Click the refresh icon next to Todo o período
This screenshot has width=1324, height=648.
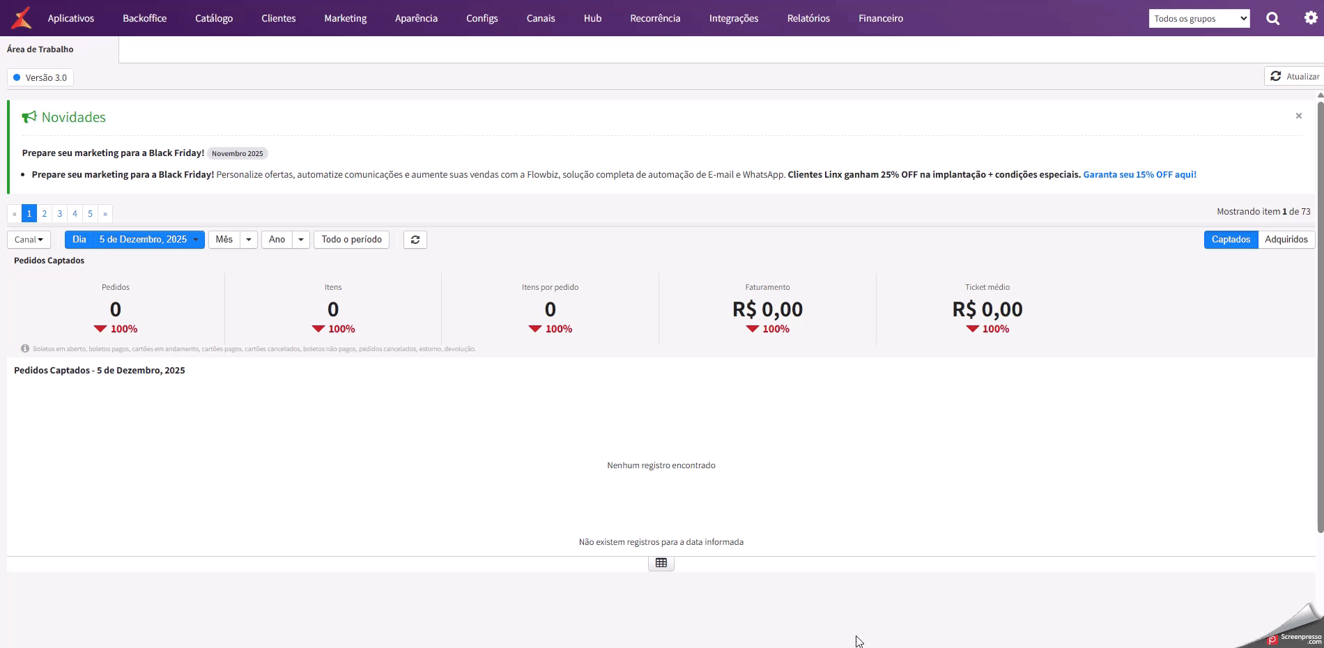pos(415,240)
